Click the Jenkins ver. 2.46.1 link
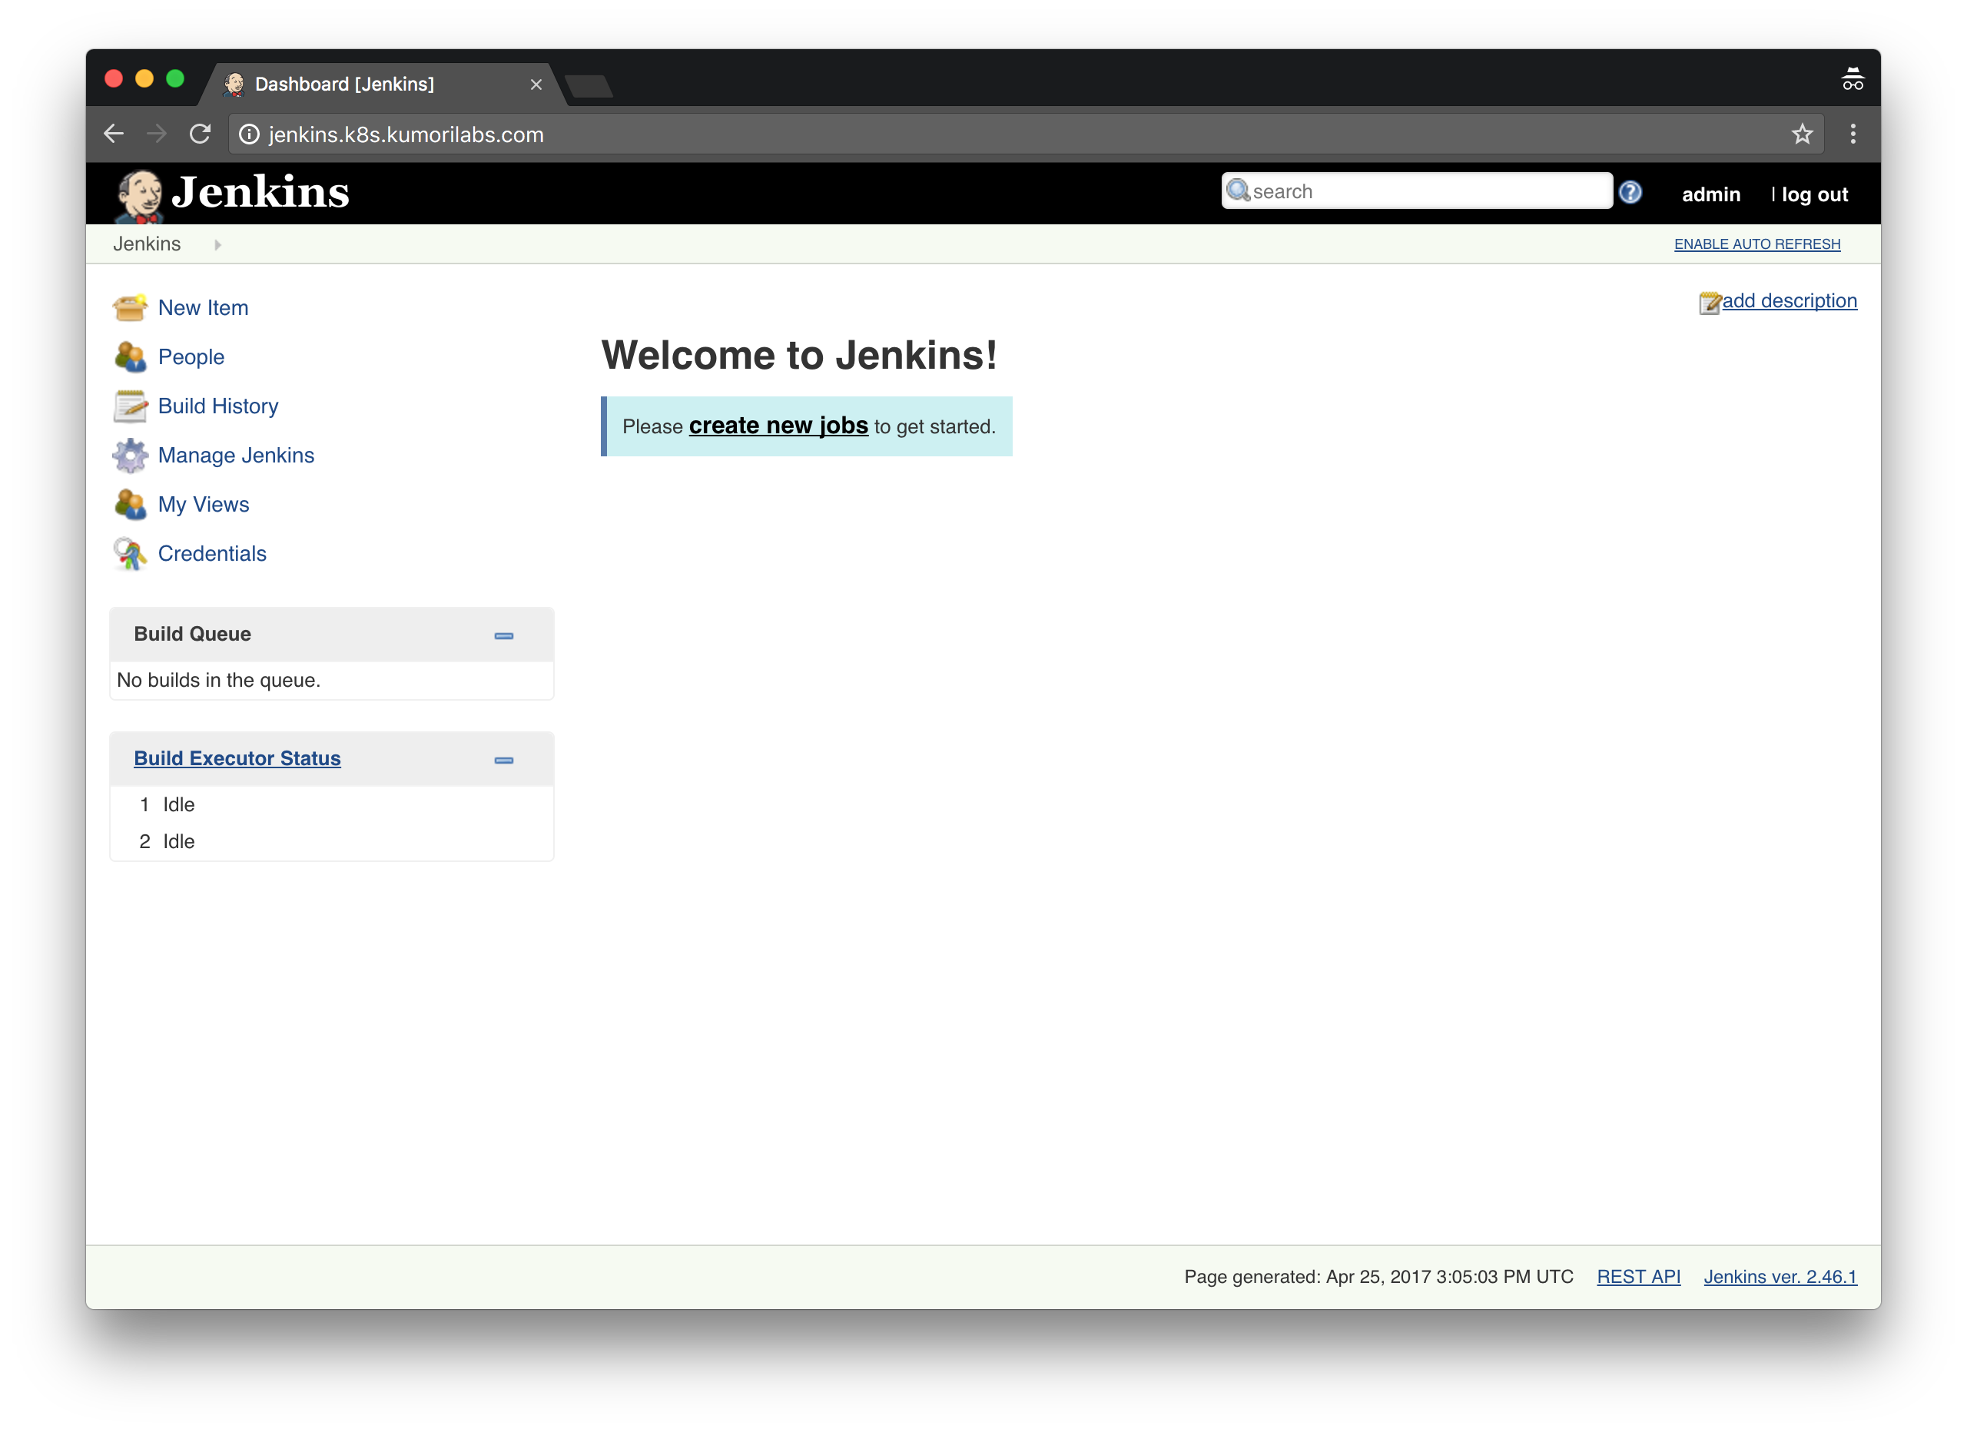This screenshot has width=1967, height=1432. point(1780,1277)
